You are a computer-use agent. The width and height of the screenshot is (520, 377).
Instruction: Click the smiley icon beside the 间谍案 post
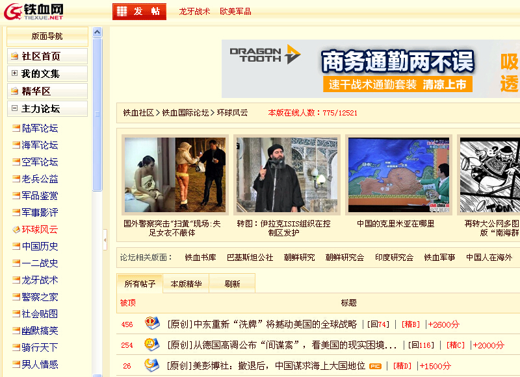pos(151,344)
